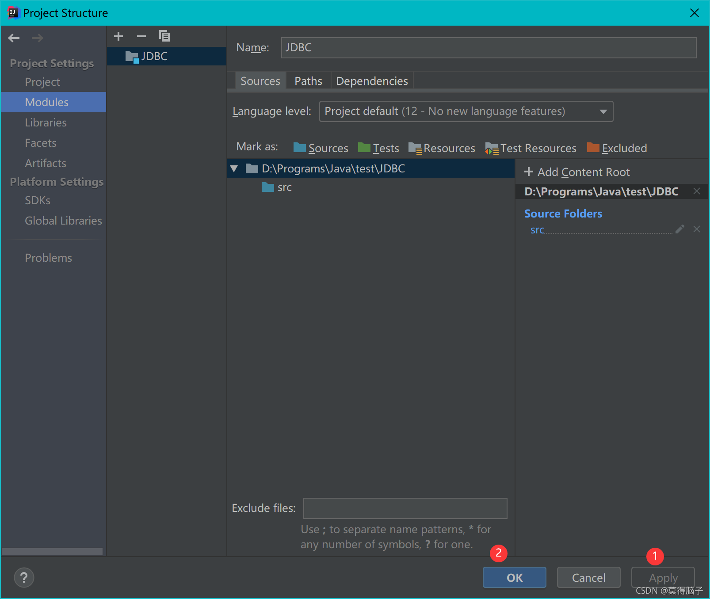Unmark the src source folder
Viewport: 710px width, 599px height.
click(697, 229)
